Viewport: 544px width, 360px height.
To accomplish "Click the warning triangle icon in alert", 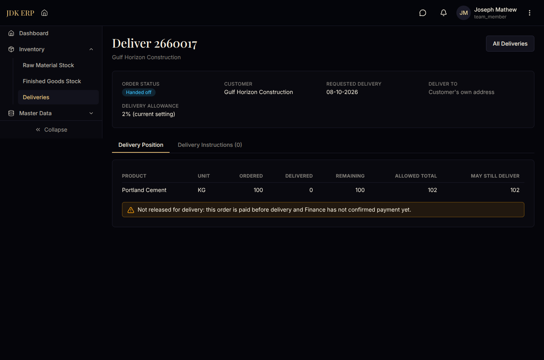I will pyautogui.click(x=131, y=210).
